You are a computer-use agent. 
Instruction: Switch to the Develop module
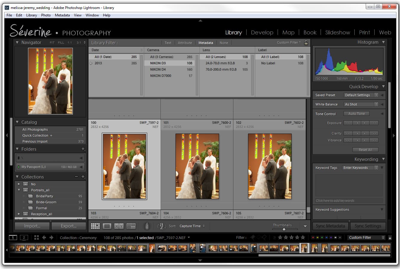pyautogui.click(x=262, y=32)
